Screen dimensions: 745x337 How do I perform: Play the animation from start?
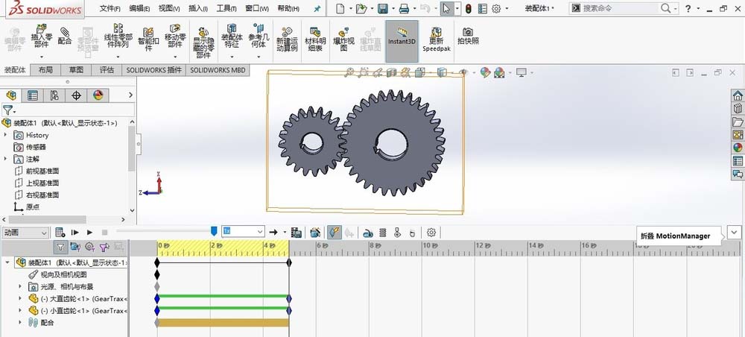pyautogui.click(x=74, y=233)
